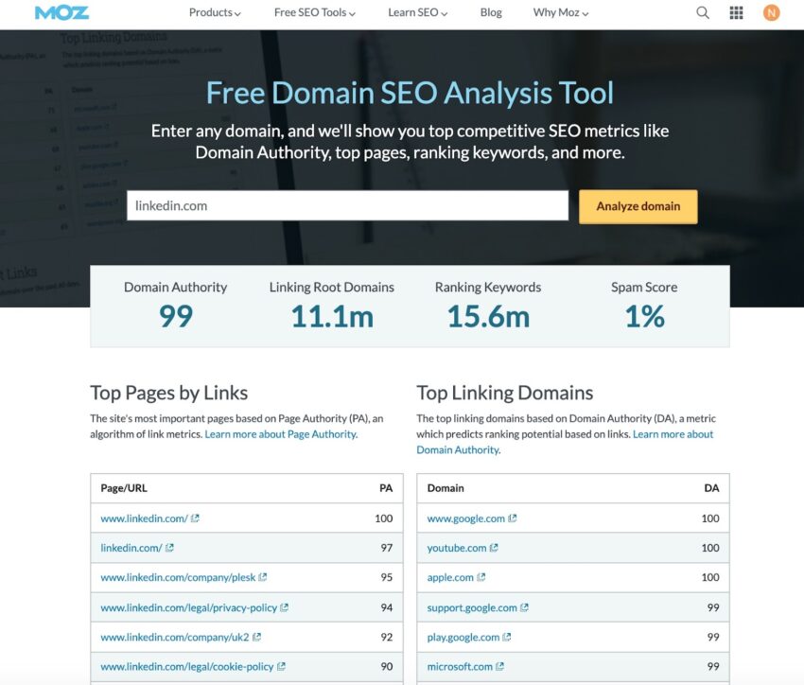The width and height of the screenshot is (804, 685).
Task: Open the microsoft.com domain link
Action: click(x=460, y=666)
